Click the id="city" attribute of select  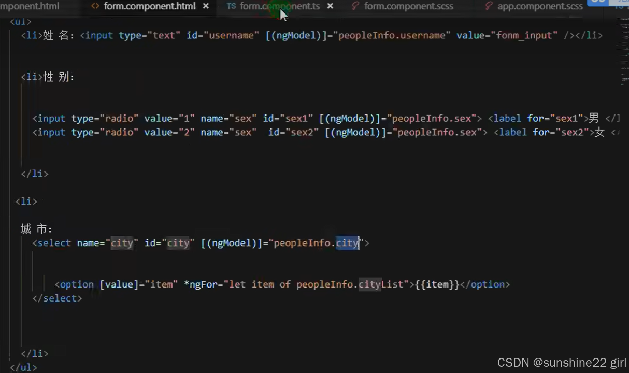click(x=169, y=242)
